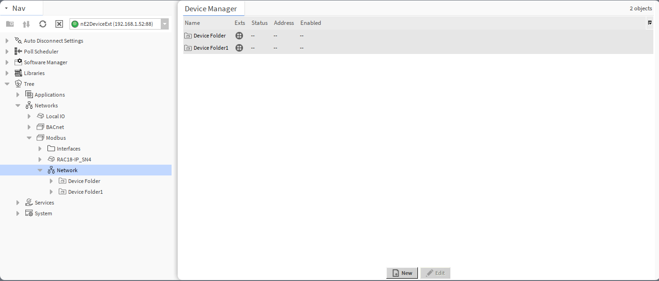659x281 pixels.
Task: Click the Libraries icon in the nav tree
Action: [x=19, y=73]
